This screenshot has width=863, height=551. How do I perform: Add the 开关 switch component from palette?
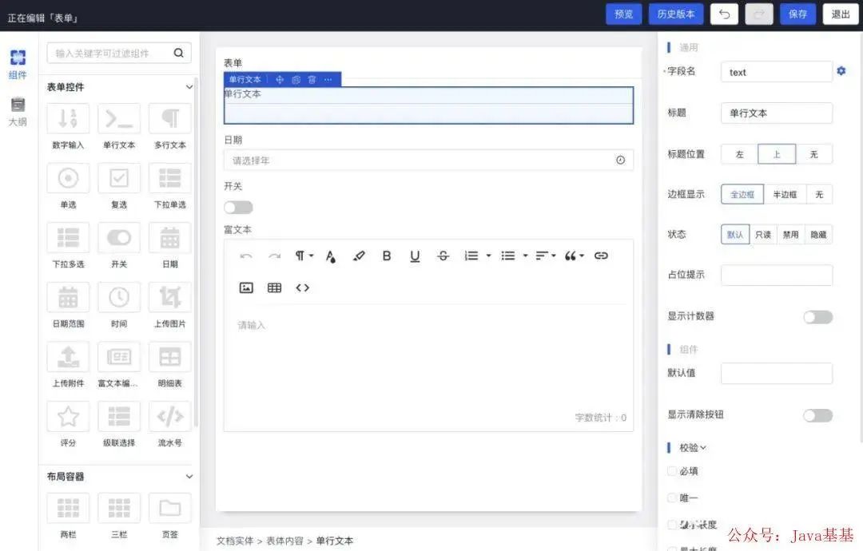tap(119, 237)
